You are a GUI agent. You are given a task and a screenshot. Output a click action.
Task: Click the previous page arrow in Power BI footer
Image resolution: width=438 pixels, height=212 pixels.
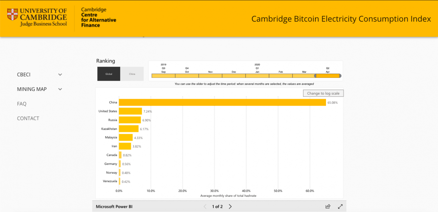pos(205,206)
